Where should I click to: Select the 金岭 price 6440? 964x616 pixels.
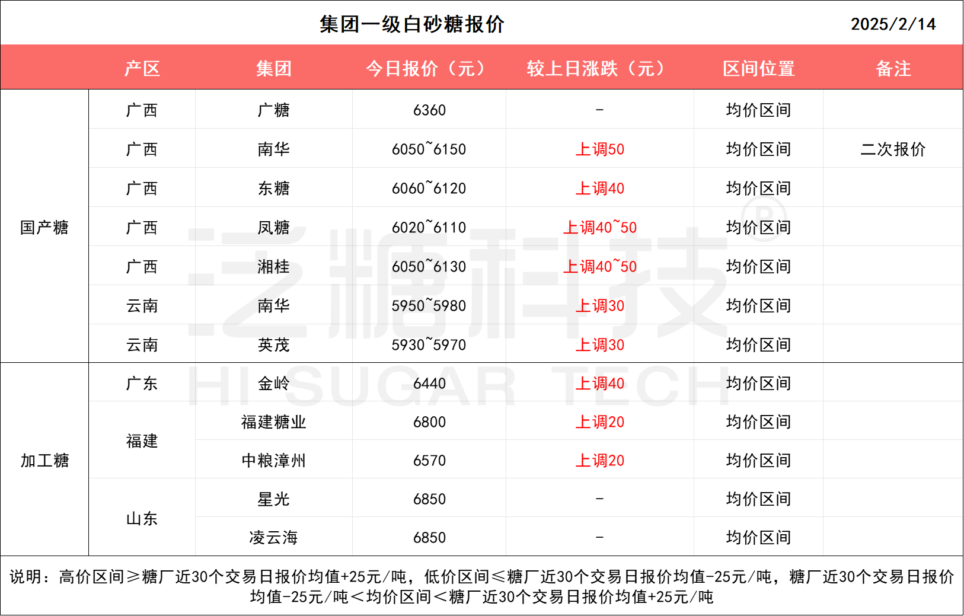429,384
